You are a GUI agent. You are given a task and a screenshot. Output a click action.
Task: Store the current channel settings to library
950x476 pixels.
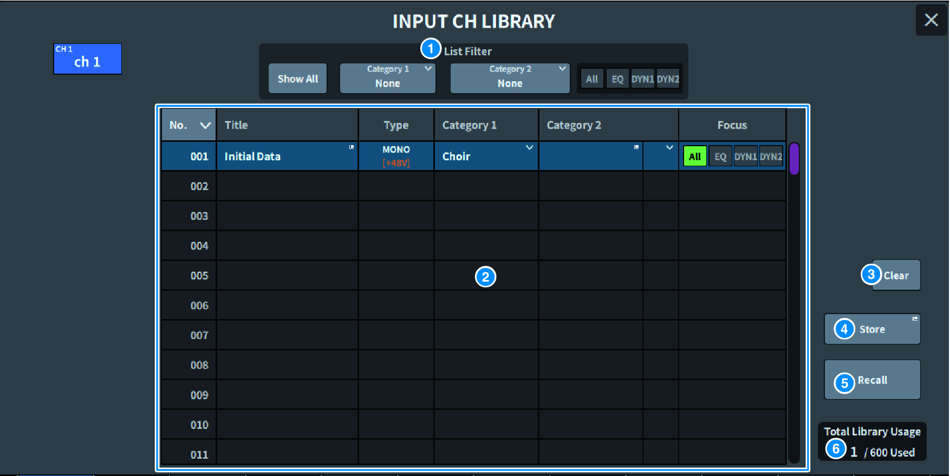click(872, 329)
